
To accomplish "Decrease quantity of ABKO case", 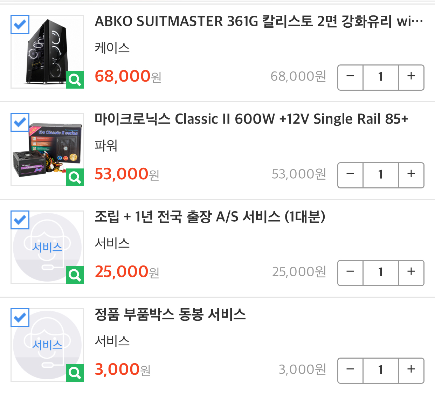I will [350, 77].
